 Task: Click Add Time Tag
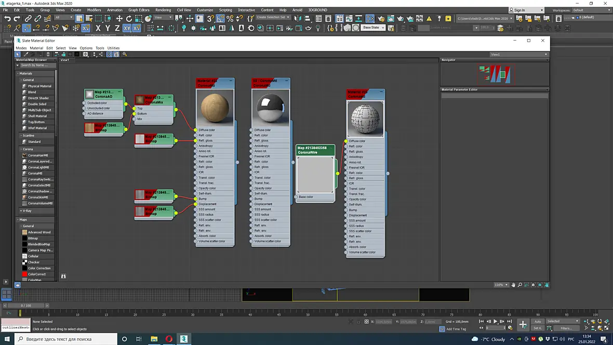tap(456, 329)
